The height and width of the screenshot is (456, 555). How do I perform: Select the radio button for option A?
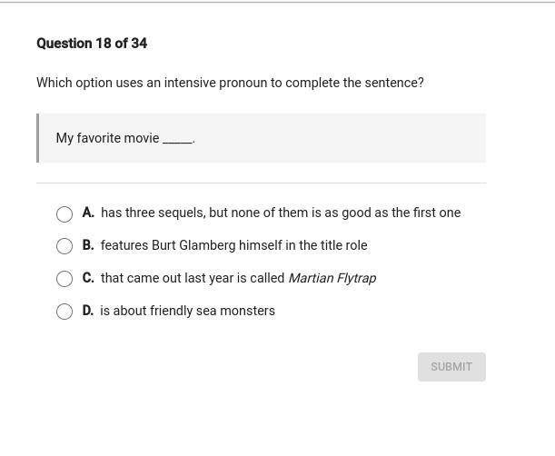click(x=64, y=214)
